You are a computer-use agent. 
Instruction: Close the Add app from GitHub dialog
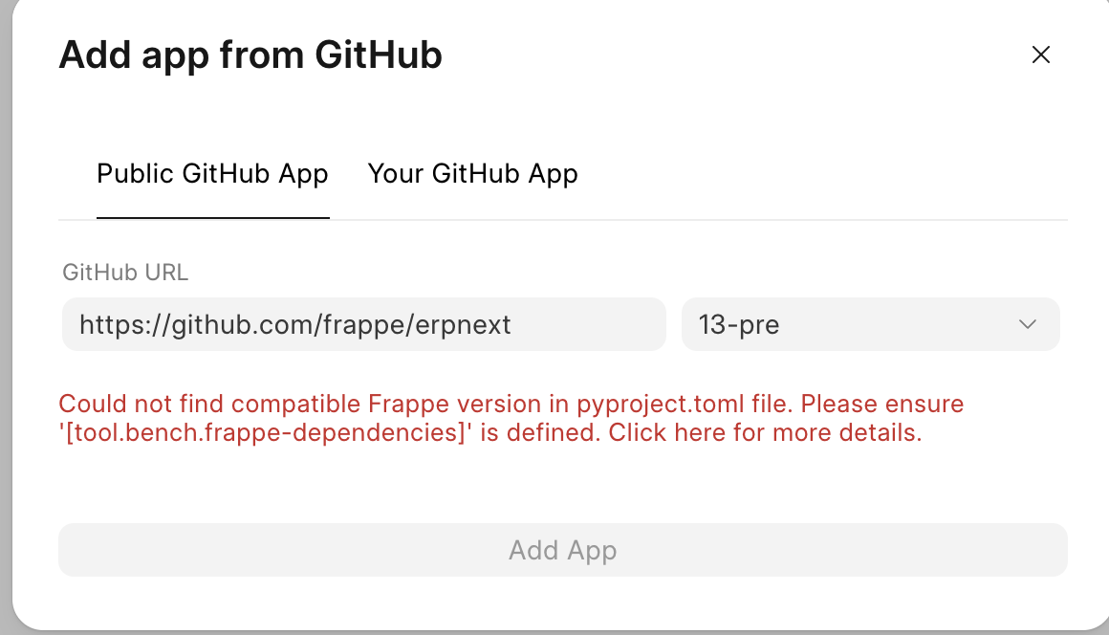click(1041, 55)
